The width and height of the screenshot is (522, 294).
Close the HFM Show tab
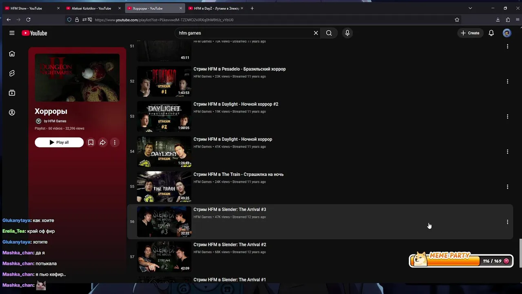pos(58,8)
